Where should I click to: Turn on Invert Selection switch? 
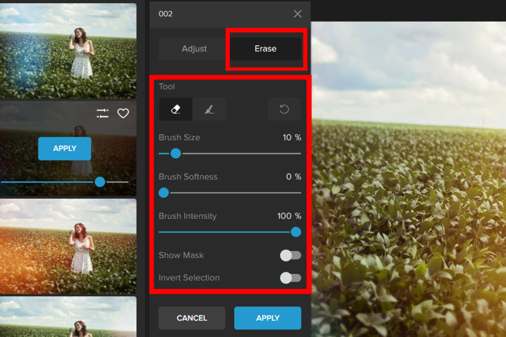point(290,278)
